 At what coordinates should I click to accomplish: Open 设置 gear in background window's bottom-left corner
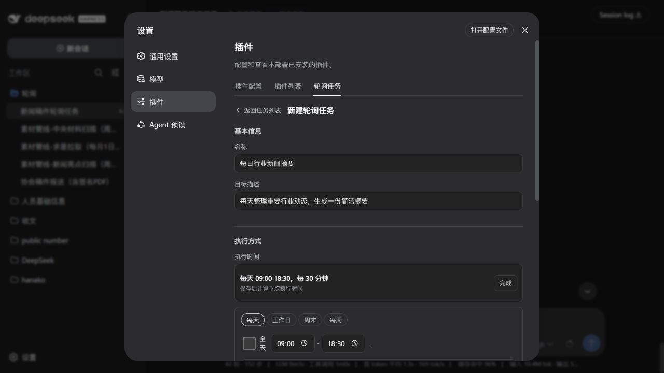[14, 357]
